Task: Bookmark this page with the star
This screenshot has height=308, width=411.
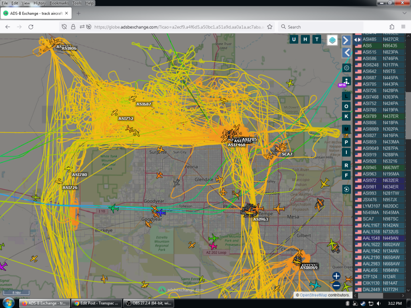Action: coord(269,27)
